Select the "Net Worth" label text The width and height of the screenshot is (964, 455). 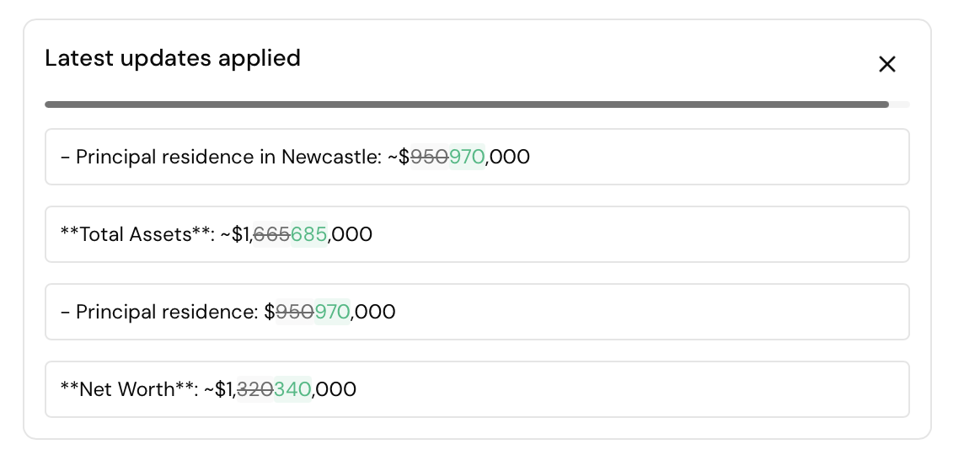(128, 389)
